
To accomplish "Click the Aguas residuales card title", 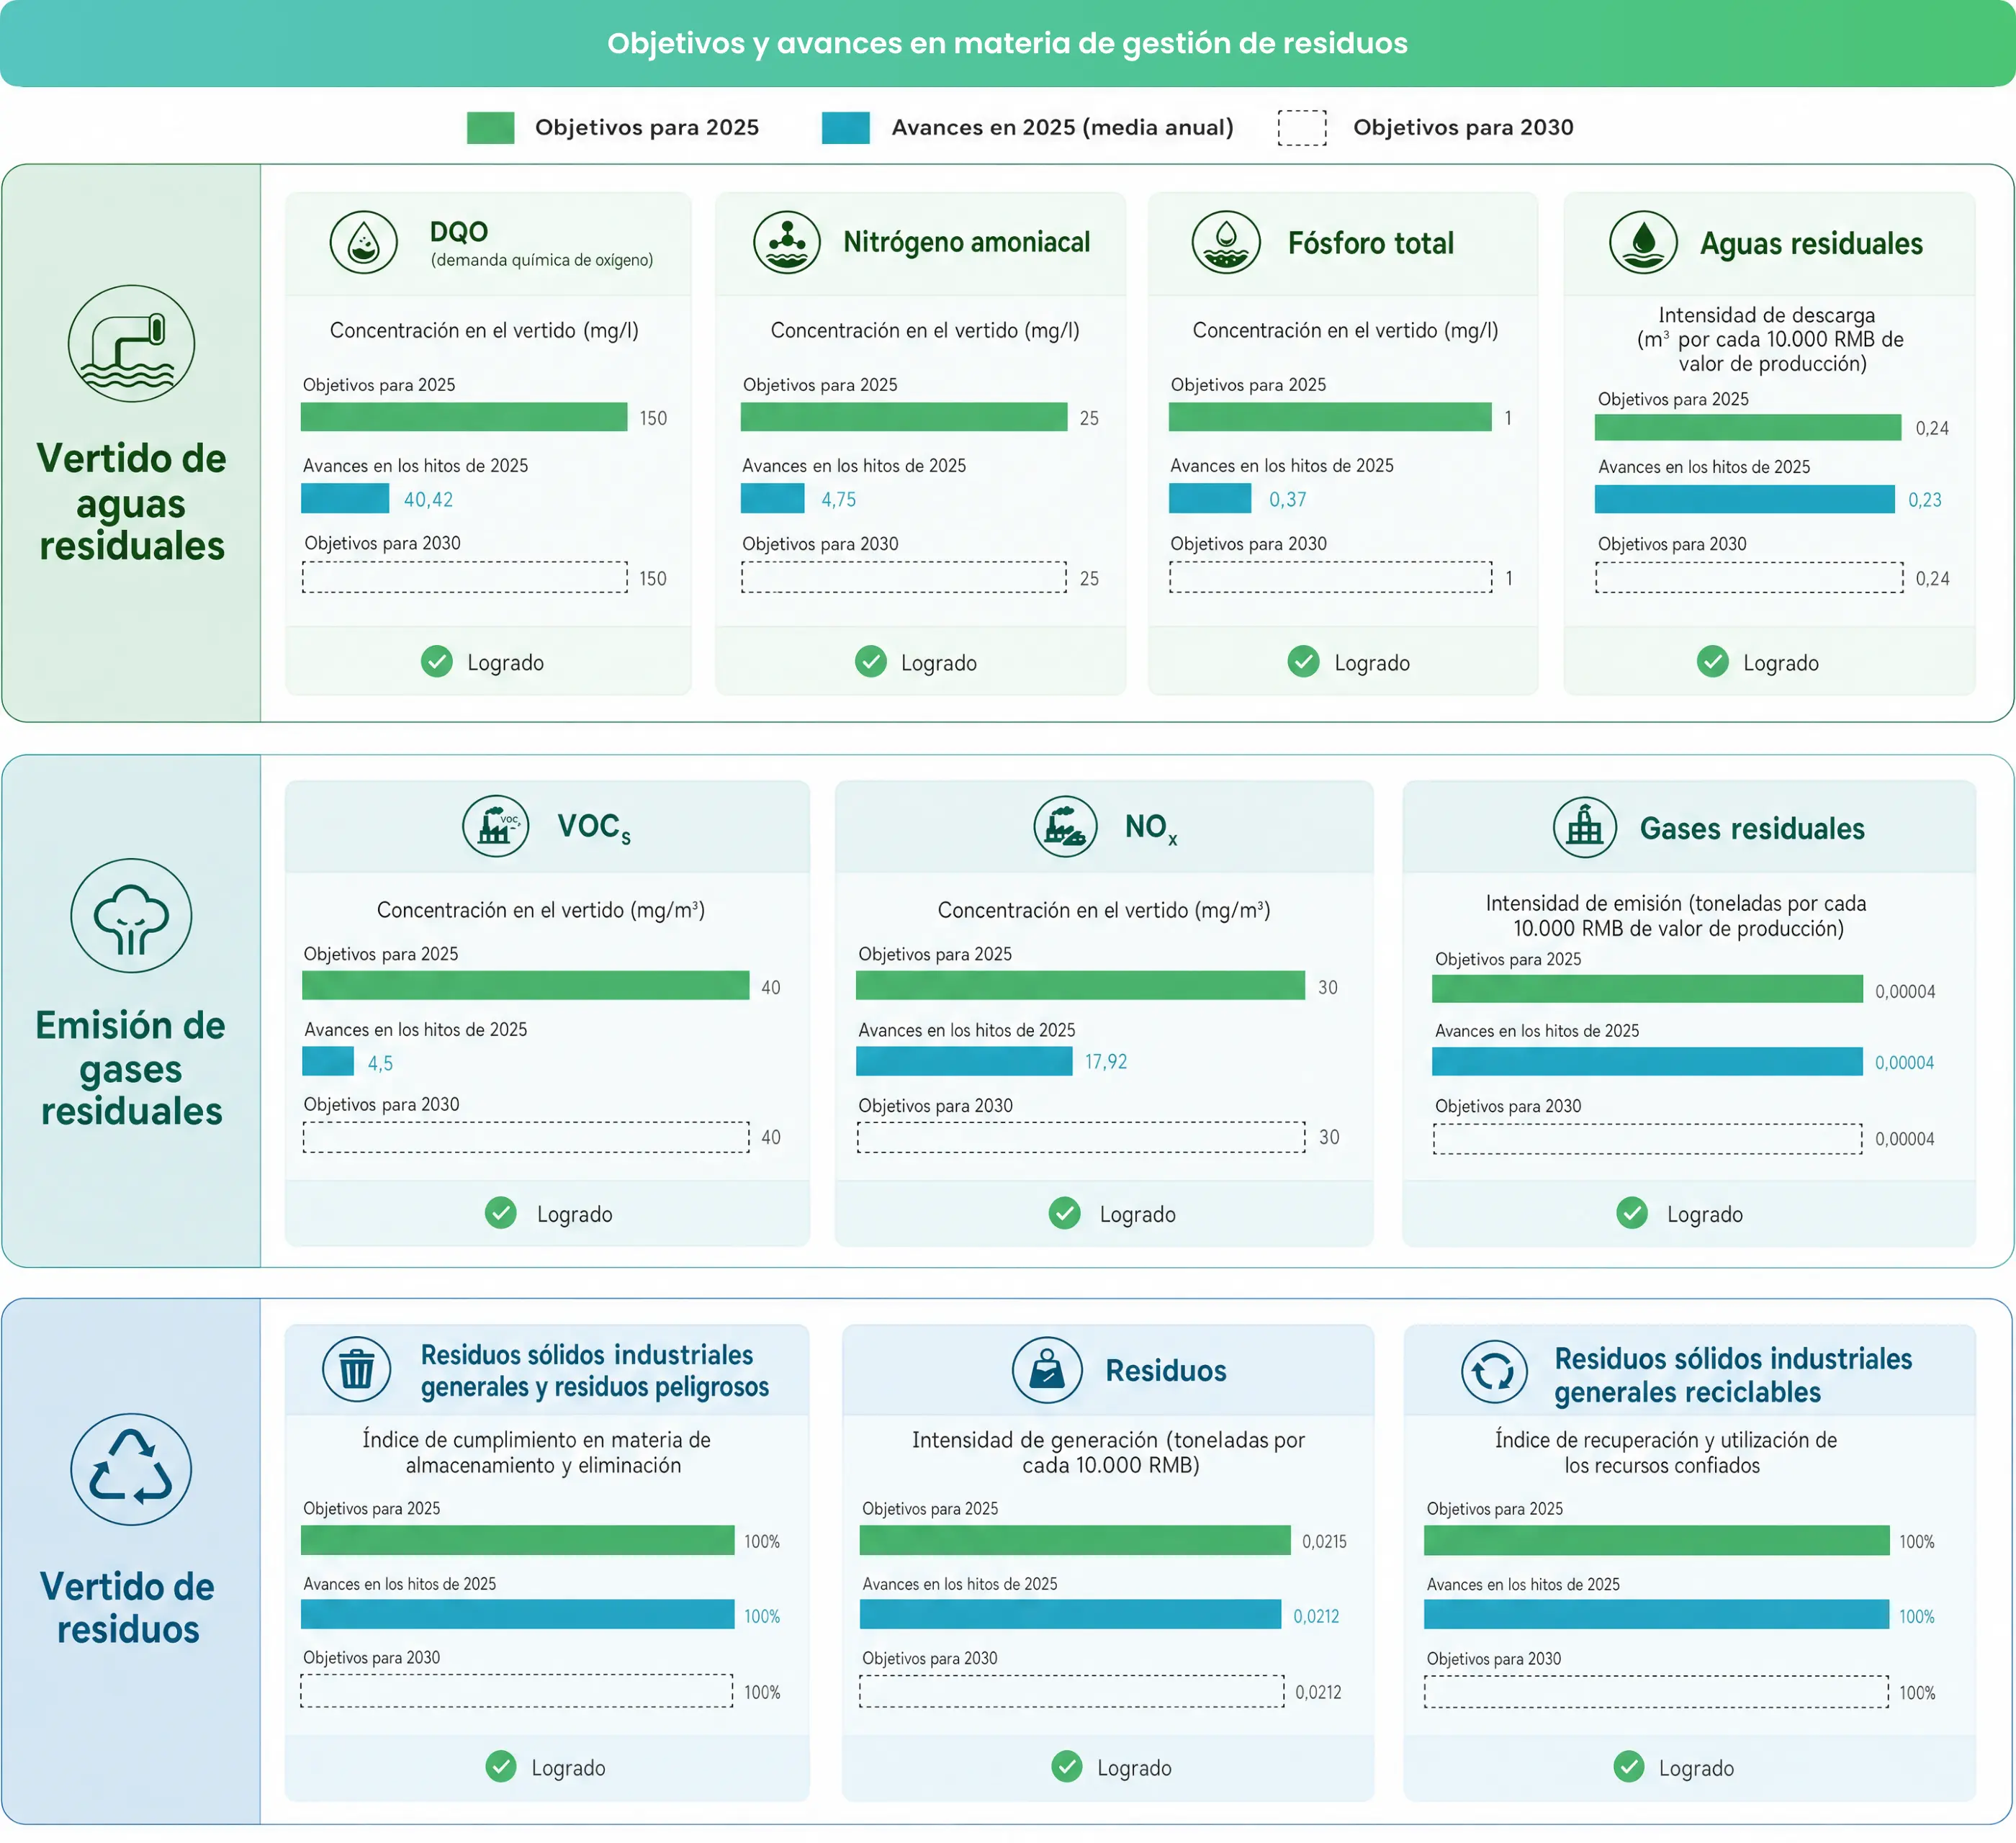I will 1811,243.
